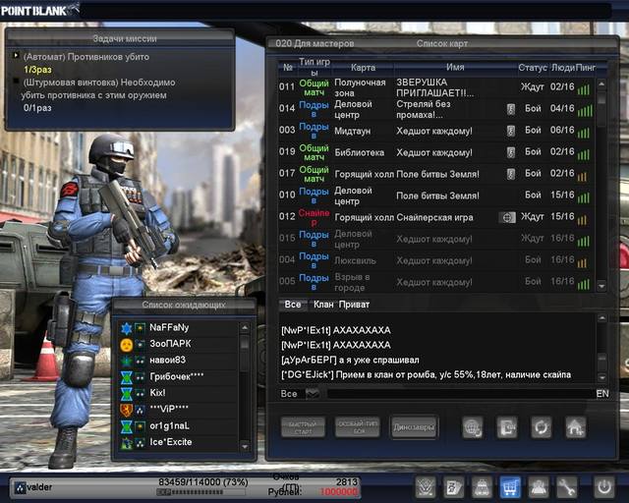Image resolution: width=629 pixels, height=503 pixels.
Task: Toggle the EN chat language indicator
Action: pyautogui.click(x=602, y=394)
